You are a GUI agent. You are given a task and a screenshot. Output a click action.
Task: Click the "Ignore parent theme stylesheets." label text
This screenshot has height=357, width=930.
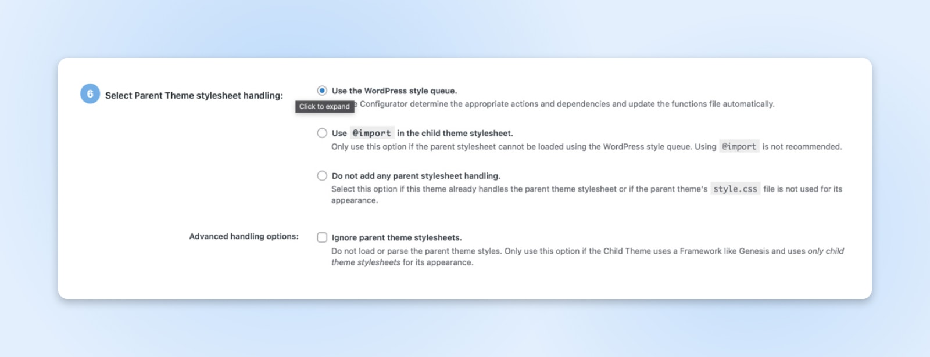396,238
